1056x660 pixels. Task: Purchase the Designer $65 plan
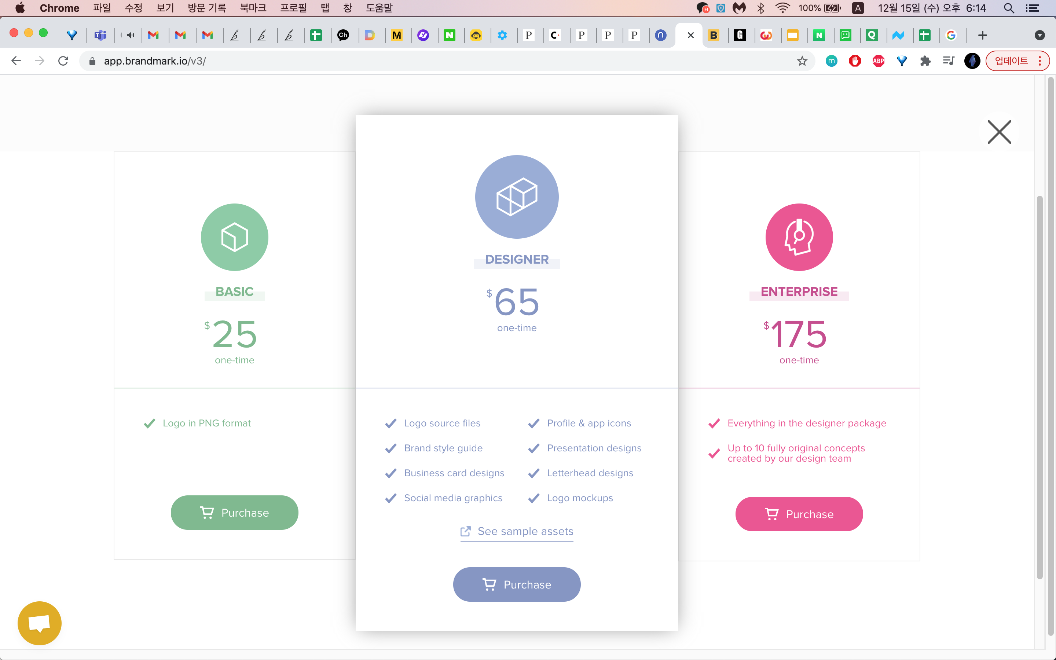517,584
